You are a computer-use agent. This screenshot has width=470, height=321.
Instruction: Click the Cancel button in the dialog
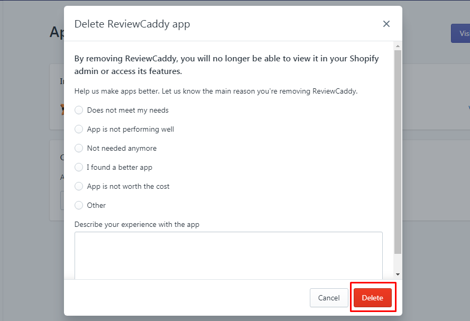coord(329,298)
